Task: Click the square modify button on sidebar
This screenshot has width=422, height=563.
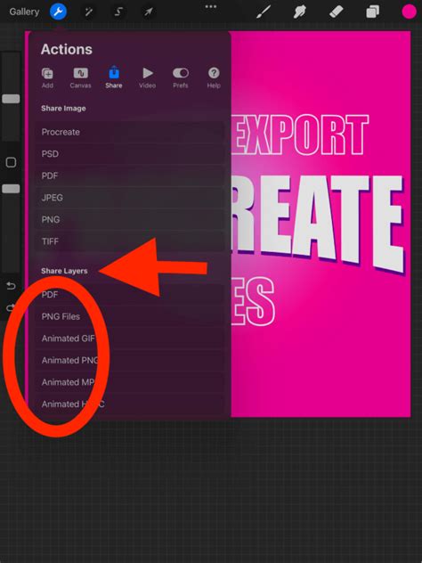Action: click(11, 163)
